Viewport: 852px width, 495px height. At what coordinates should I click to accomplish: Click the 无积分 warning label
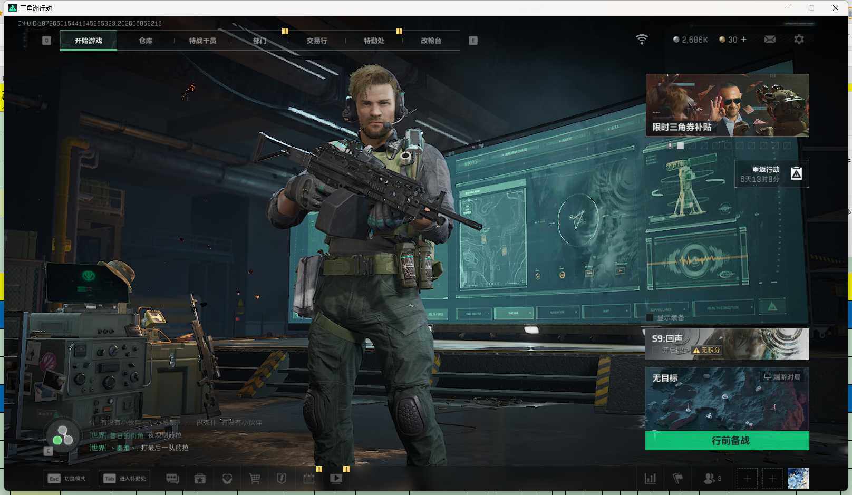point(706,350)
